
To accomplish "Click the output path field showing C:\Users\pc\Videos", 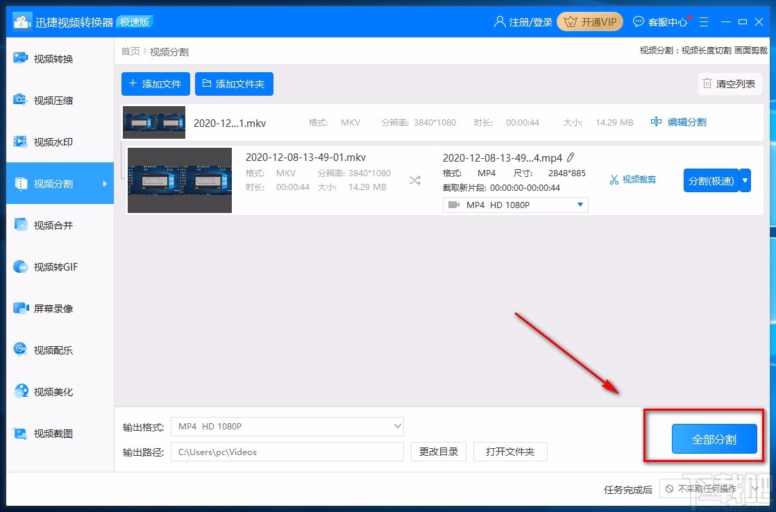I will (287, 452).
